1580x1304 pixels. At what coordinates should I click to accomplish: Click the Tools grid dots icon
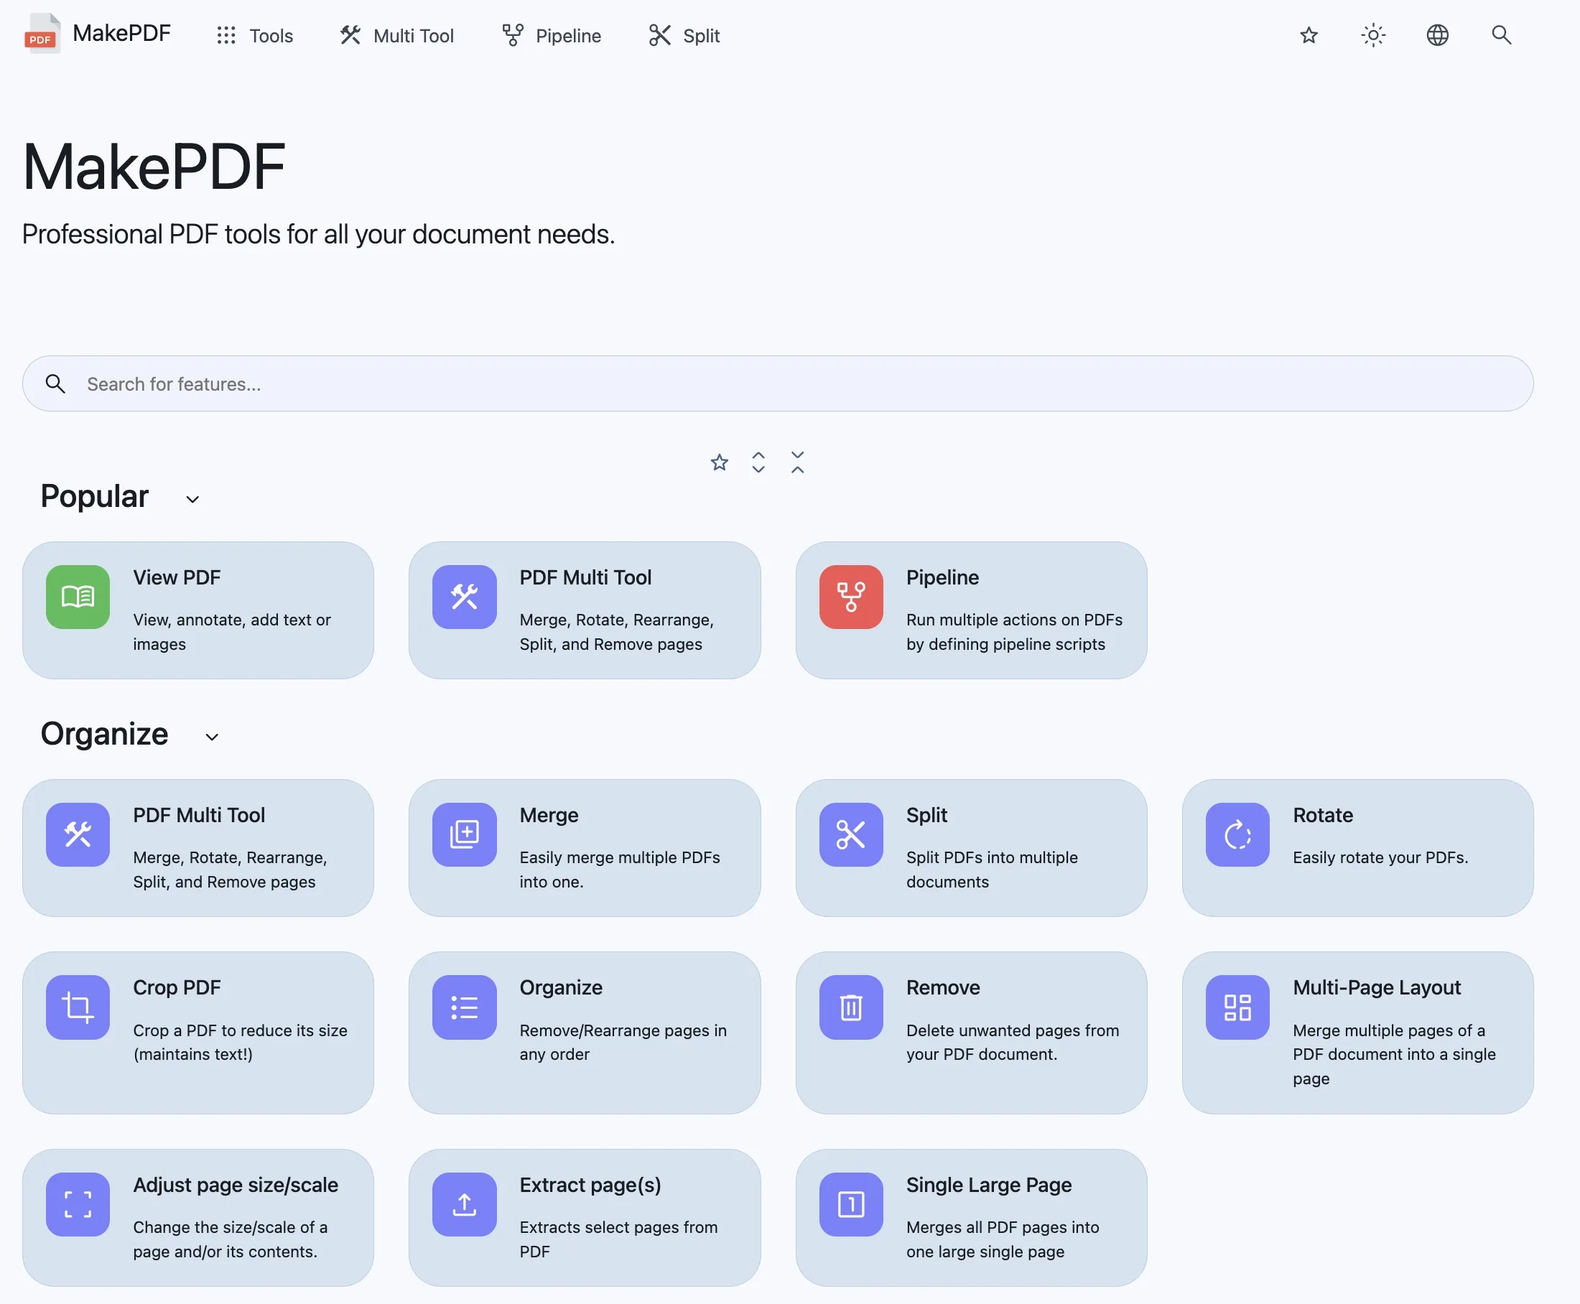point(226,35)
